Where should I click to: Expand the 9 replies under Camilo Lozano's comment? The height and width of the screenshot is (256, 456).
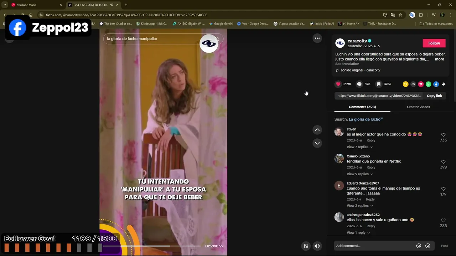[x=360, y=174]
